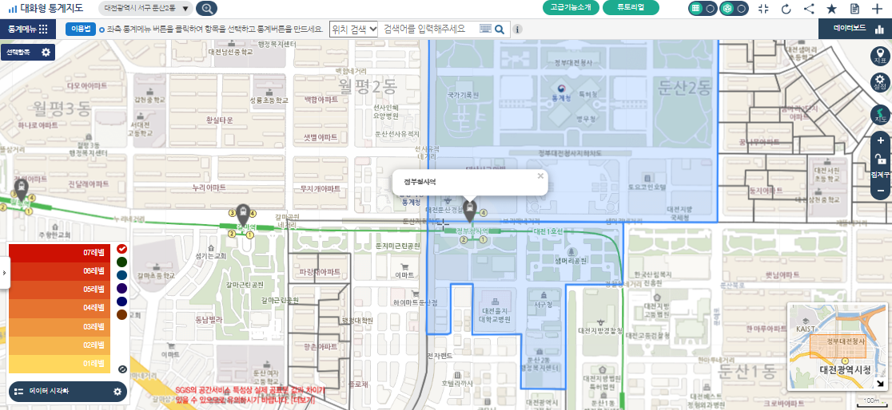Click the report document icon
The image size is (892, 410).
click(854, 9)
